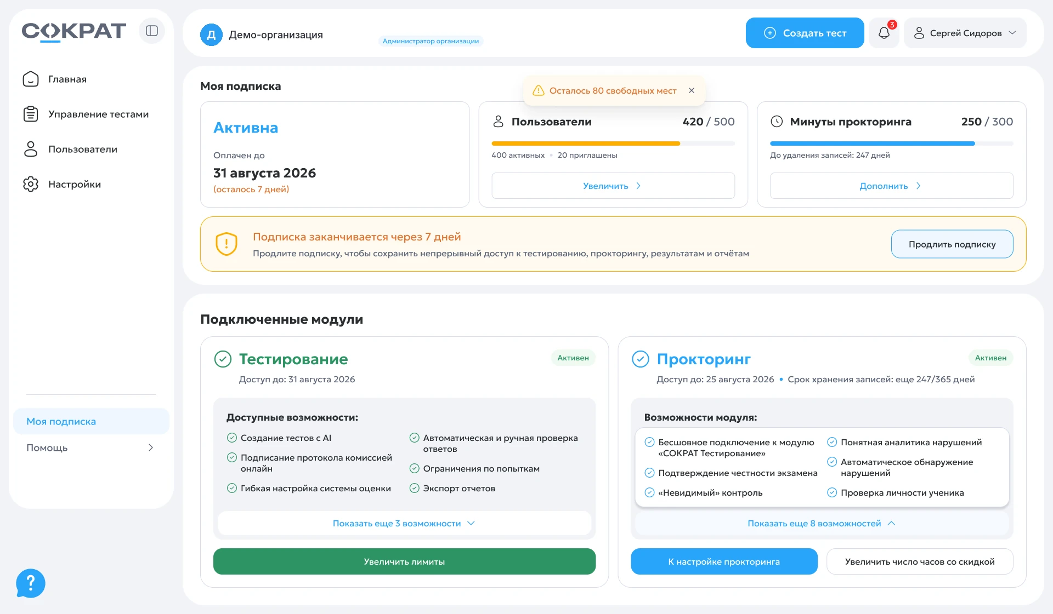The height and width of the screenshot is (614, 1053).
Task: Go to Главная in the sidebar
Action: tap(91, 79)
